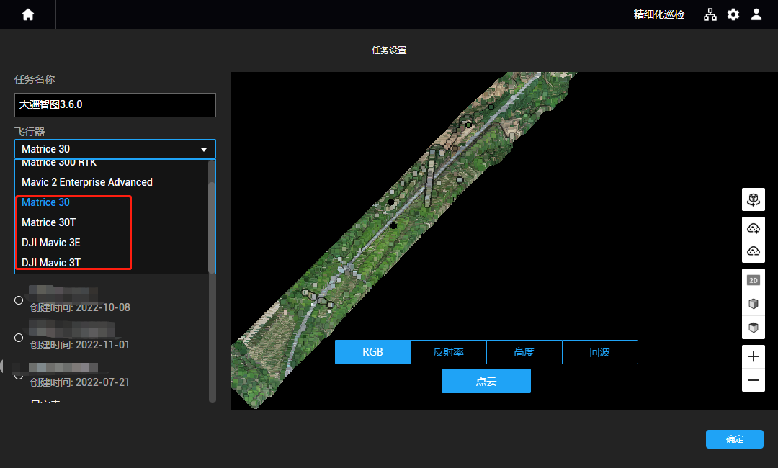Click the user account profile icon
Image resolution: width=778 pixels, height=468 pixels.
point(756,14)
